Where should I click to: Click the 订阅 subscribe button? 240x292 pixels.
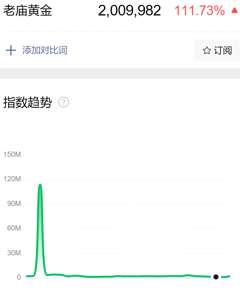[217, 50]
